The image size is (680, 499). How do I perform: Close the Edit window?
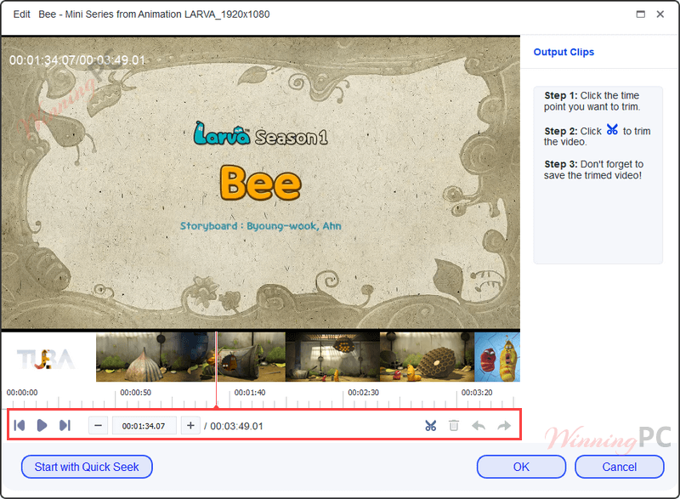pyautogui.click(x=660, y=14)
